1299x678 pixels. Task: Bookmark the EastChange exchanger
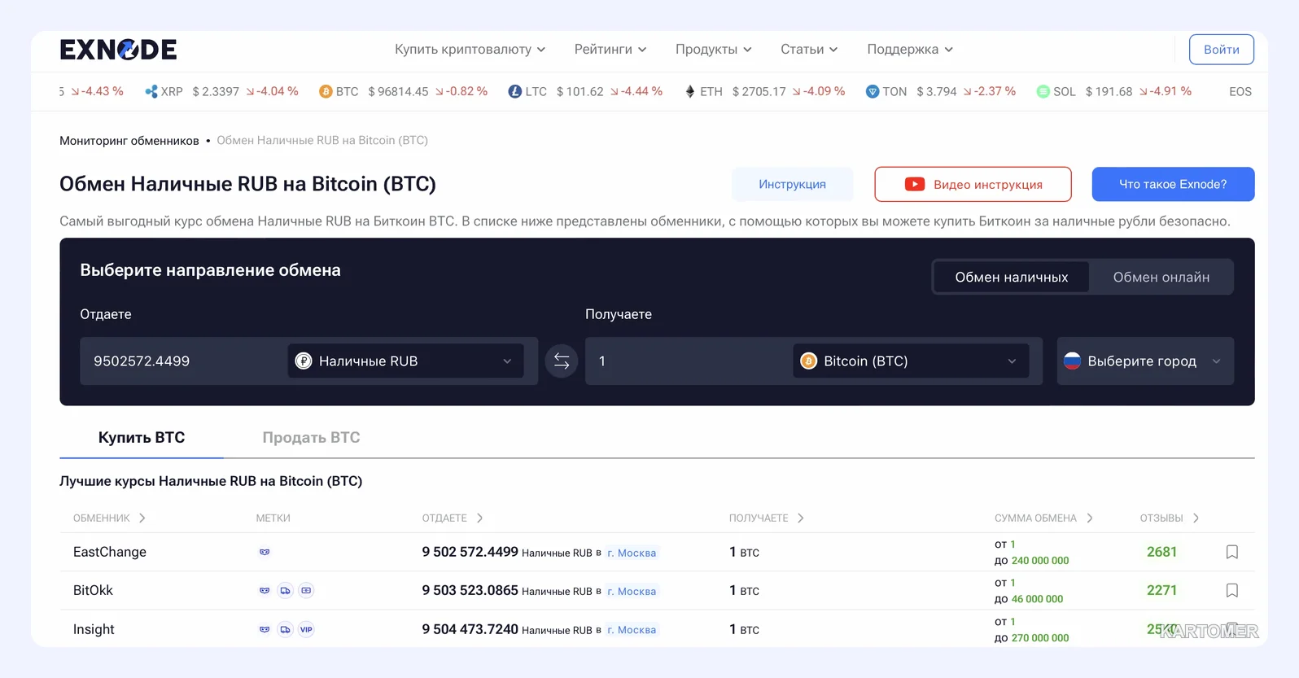1231,552
